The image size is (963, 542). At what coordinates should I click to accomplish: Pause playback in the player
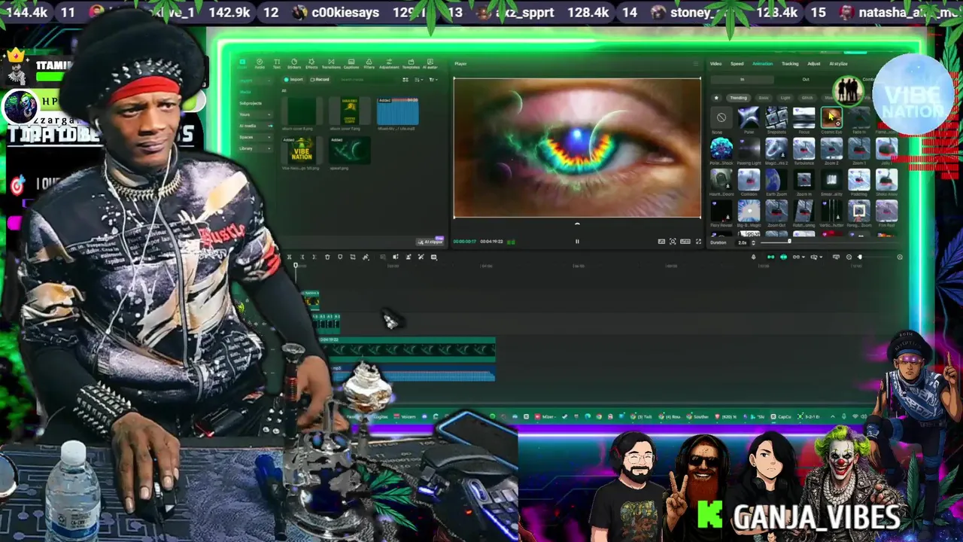pos(577,242)
